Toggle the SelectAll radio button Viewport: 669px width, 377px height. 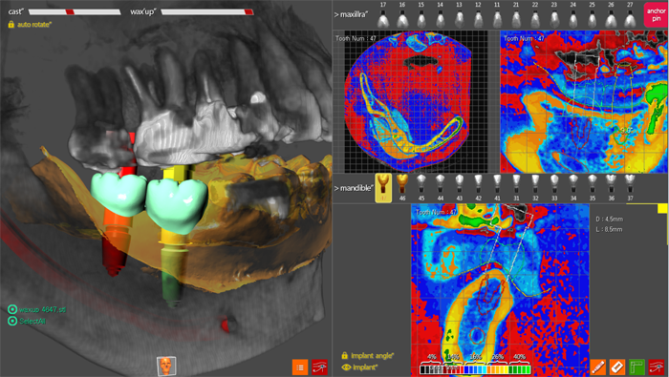pos(12,321)
